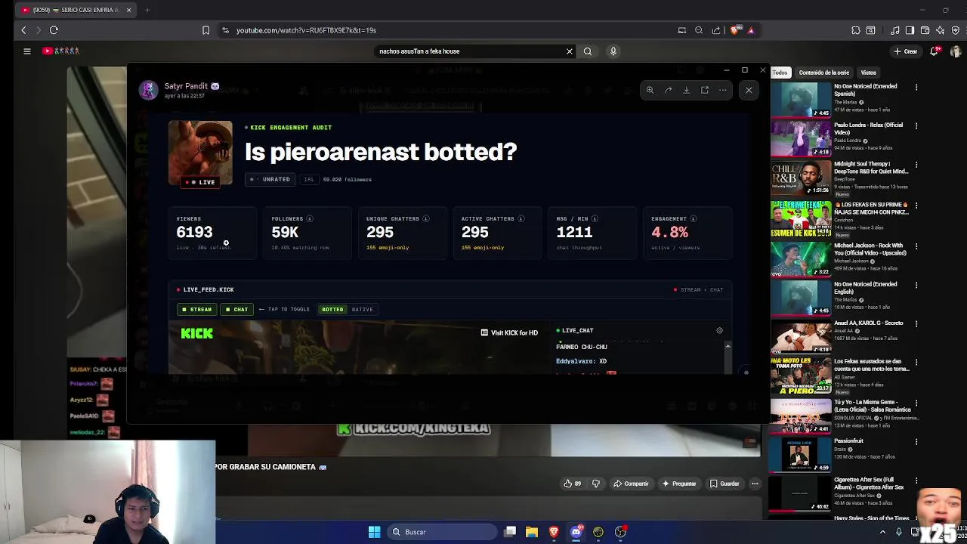Zoom the Discord image preview
The width and height of the screenshot is (967, 544).
650,90
